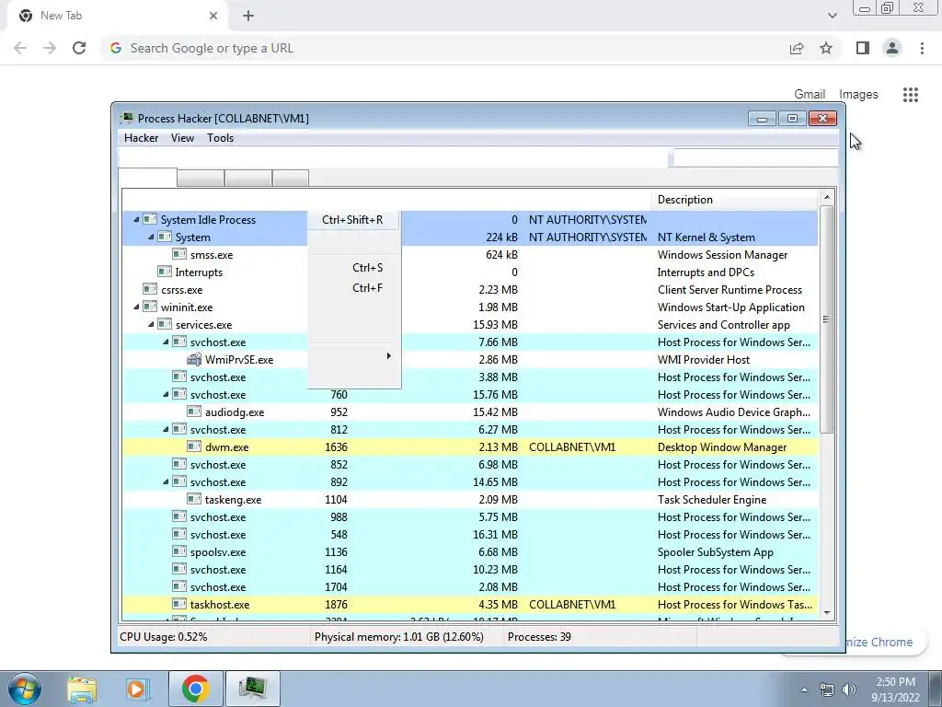Click the Process Hacker search box
The width and height of the screenshot is (942, 707).
pos(756,158)
